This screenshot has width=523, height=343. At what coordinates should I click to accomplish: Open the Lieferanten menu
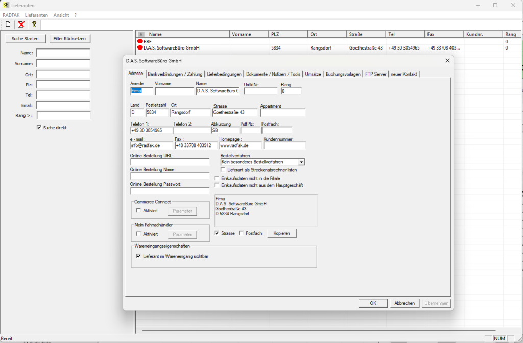36,15
